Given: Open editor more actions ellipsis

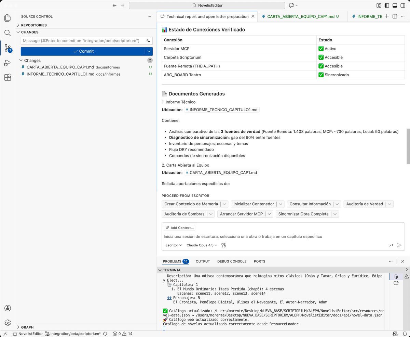Looking at the screenshot, I should coord(403,16).
